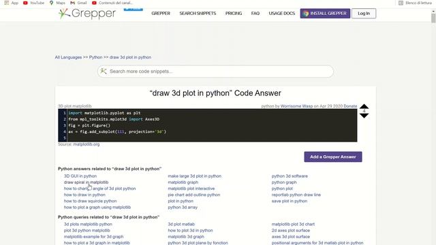The height and width of the screenshot is (245, 436).
Task: Open draw spiral in matplotlib link
Action: [87, 182]
